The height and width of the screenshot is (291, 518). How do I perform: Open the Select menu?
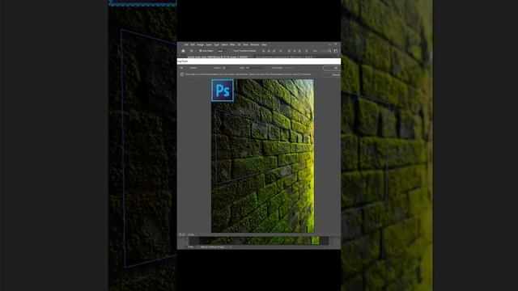tap(225, 44)
